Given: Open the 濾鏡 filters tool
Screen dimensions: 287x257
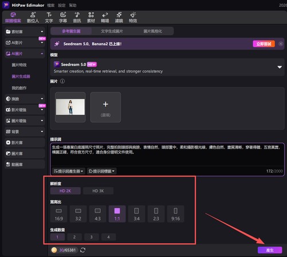Looking at the screenshot, I should point(119,17).
